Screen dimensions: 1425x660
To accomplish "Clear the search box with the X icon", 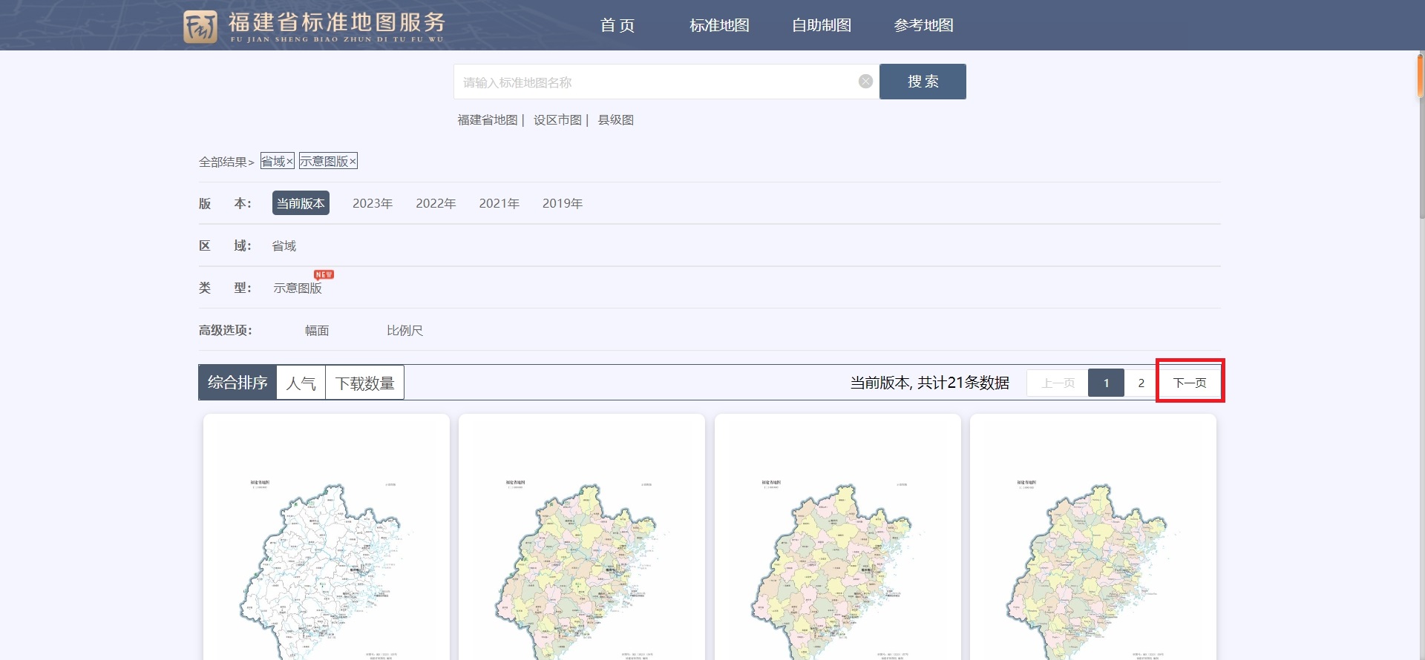I will tap(865, 82).
